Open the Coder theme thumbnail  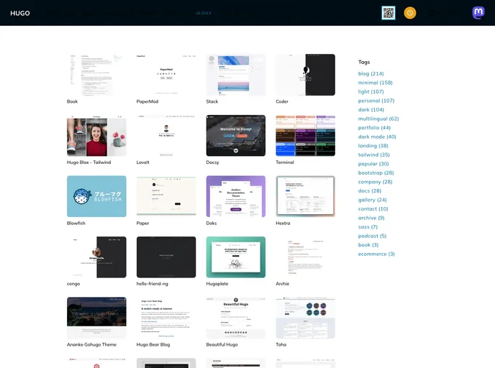(305, 75)
